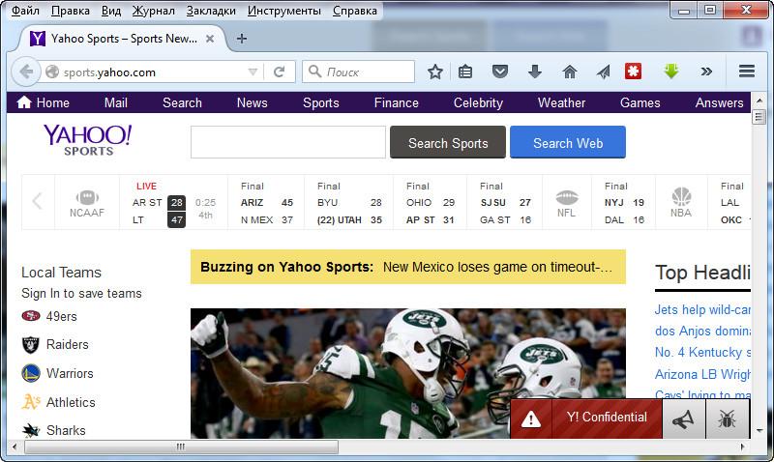
Task: Open the bookmarks list icon in toolbar
Action: tap(465, 72)
